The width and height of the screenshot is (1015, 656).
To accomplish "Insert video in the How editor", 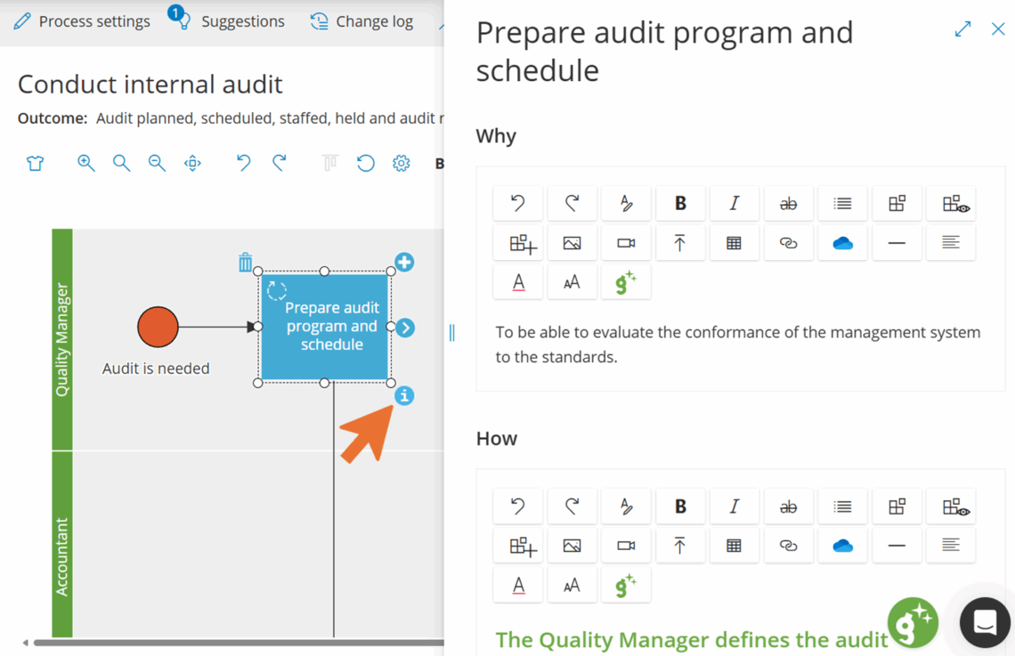I will (x=626, y=546).
